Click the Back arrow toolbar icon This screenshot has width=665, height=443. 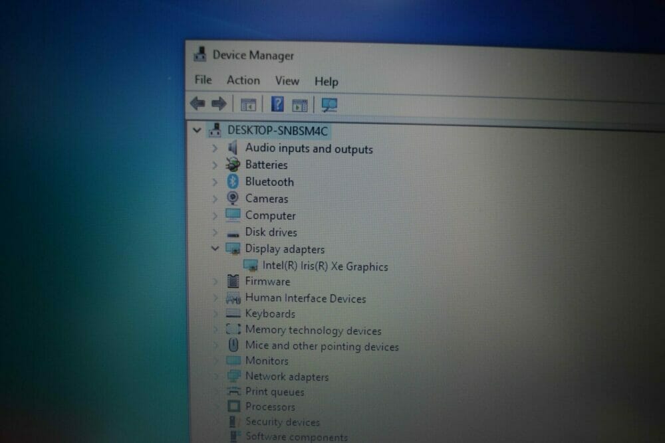coord(198,103)
